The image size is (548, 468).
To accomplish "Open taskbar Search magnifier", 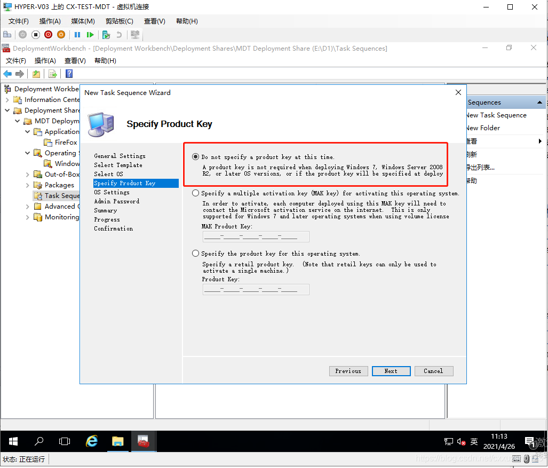I will click(x=39, y=441).
